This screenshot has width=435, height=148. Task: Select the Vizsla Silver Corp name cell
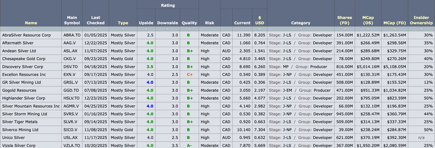point(31,145)
